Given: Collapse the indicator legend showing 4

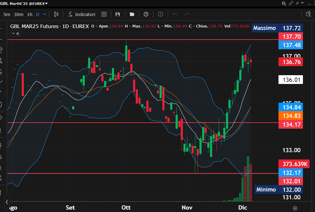Looking at the screenshot, I should tap(15, 34).
